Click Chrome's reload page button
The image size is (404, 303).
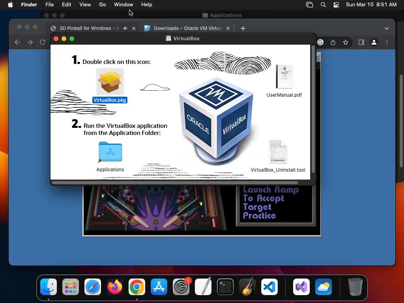(43, 42)
